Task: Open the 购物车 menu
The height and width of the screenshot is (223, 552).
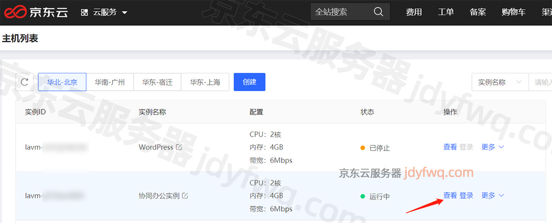Action: 514,12
